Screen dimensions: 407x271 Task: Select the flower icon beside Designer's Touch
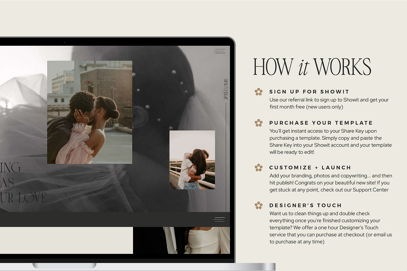[259, 205]
